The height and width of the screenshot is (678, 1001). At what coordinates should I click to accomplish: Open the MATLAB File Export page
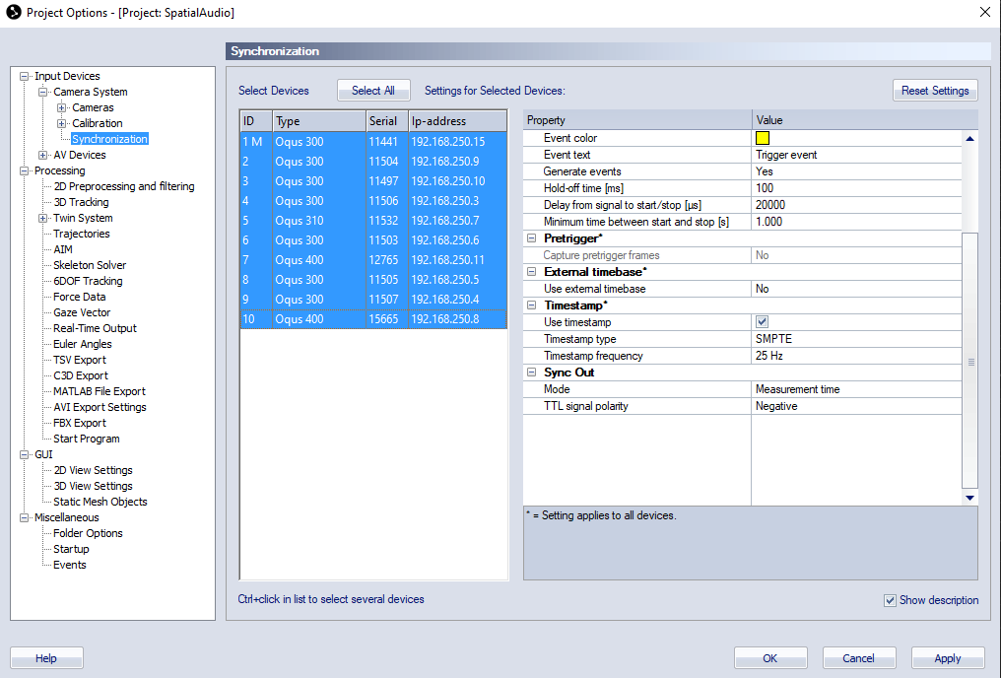point(99,391)
